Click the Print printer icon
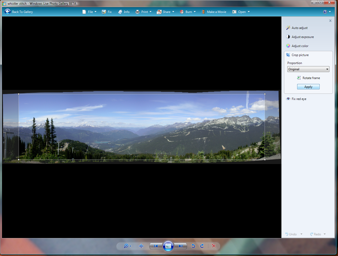The height and width of the screenshot is (256, 338). tap(137, 12)
